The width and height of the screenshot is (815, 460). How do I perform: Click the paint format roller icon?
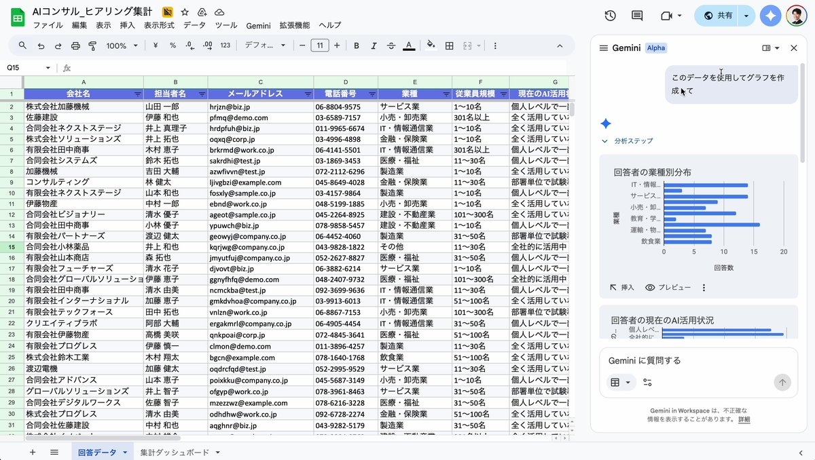click(92, 45)
